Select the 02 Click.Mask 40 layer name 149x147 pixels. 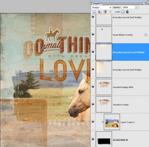click(120, 140)
